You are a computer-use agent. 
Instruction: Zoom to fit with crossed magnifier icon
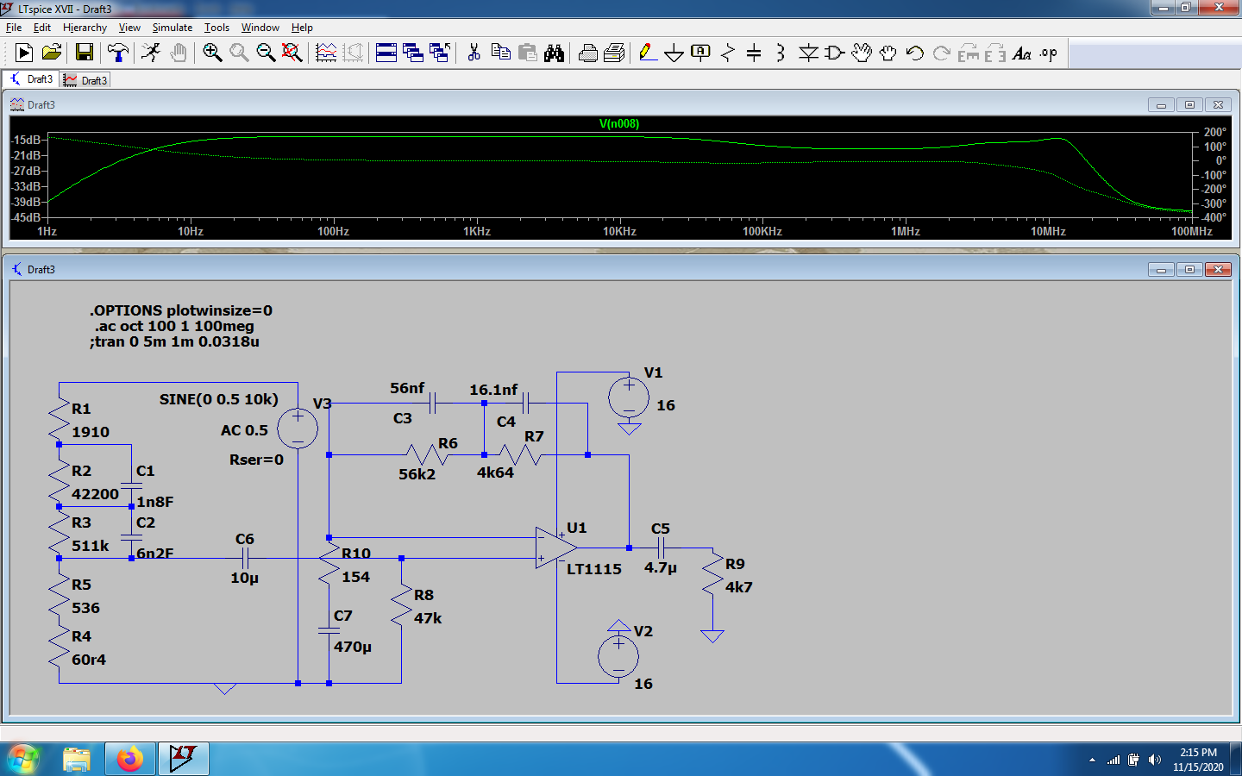[292, 53]
